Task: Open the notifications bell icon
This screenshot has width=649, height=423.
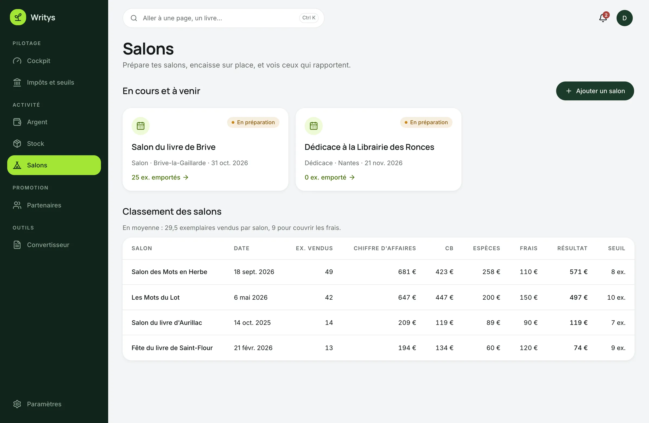Action: click(x=603, y=18)
